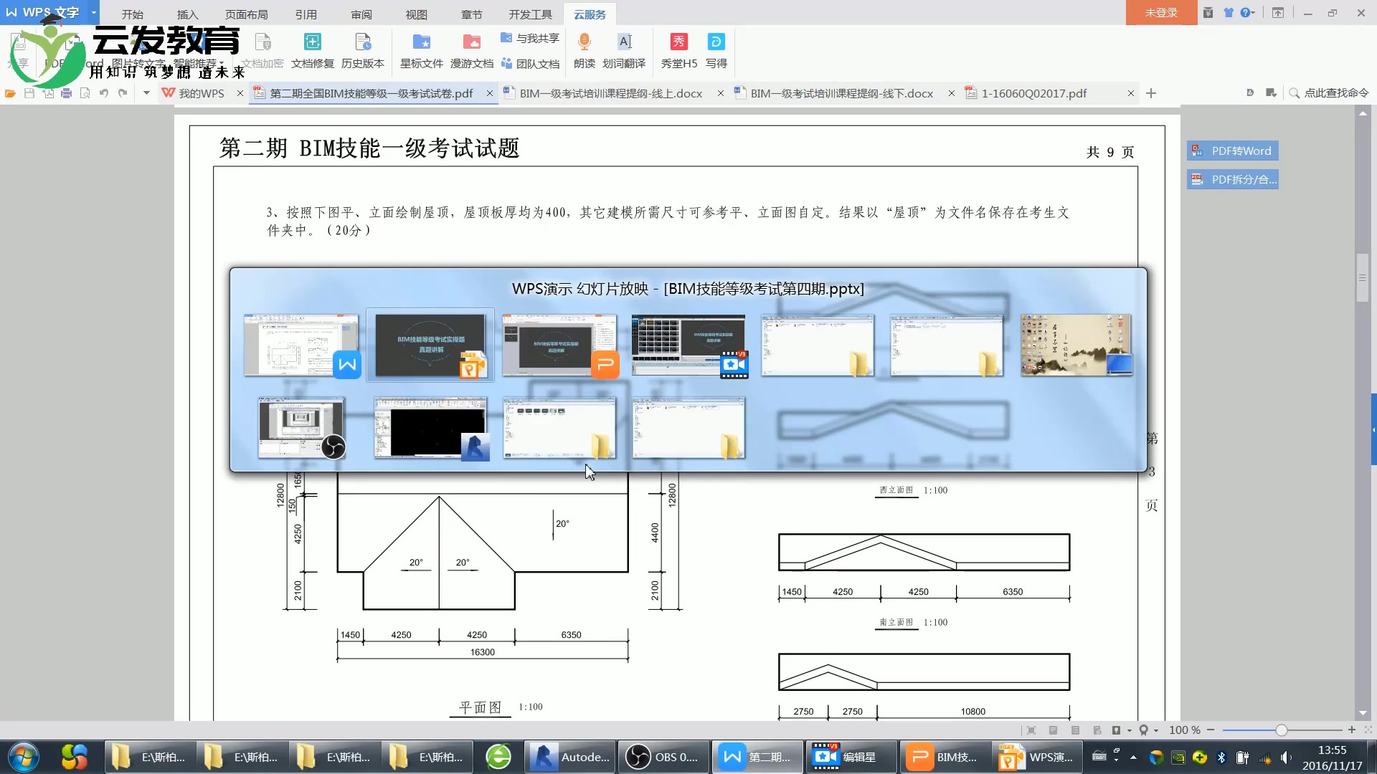The width and height of the screenshot is (1377, 774).
Task: Click the 星标文件 starred files icon
Action: click(421, 43)
